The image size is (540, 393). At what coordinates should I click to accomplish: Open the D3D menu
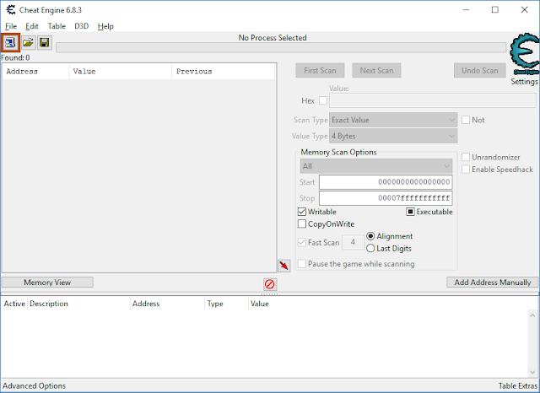[x=82, y=26]
